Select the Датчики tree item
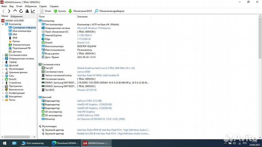The height and width of the screenshot is (147, 262). click(x=15, y=52)
